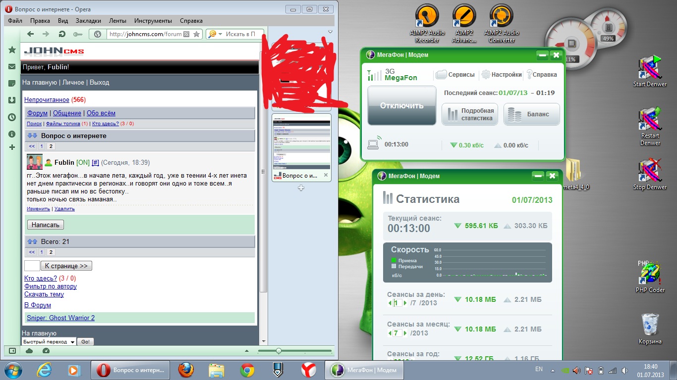Click the page number field before К странице
Image resolution: width=677 pixels, height=380 pixels.
click(x=32, y=266)
